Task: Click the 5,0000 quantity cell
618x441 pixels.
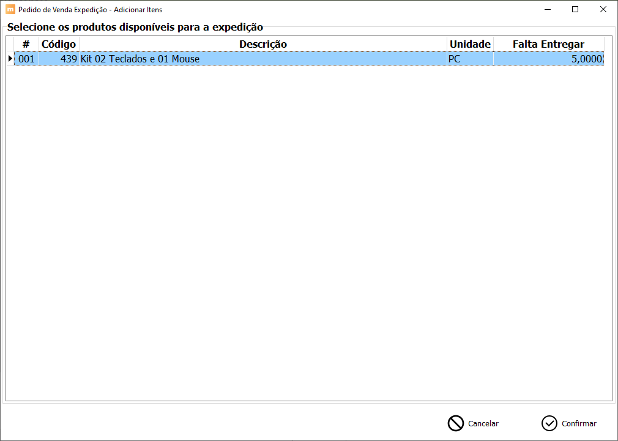Action: [548, 59]
